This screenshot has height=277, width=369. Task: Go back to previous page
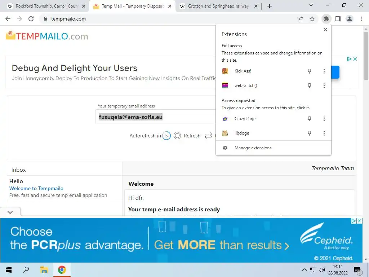tap(8, 19)
